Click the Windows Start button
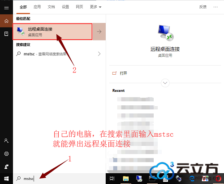Screen dimensions: 224x184 coord(6,179)
